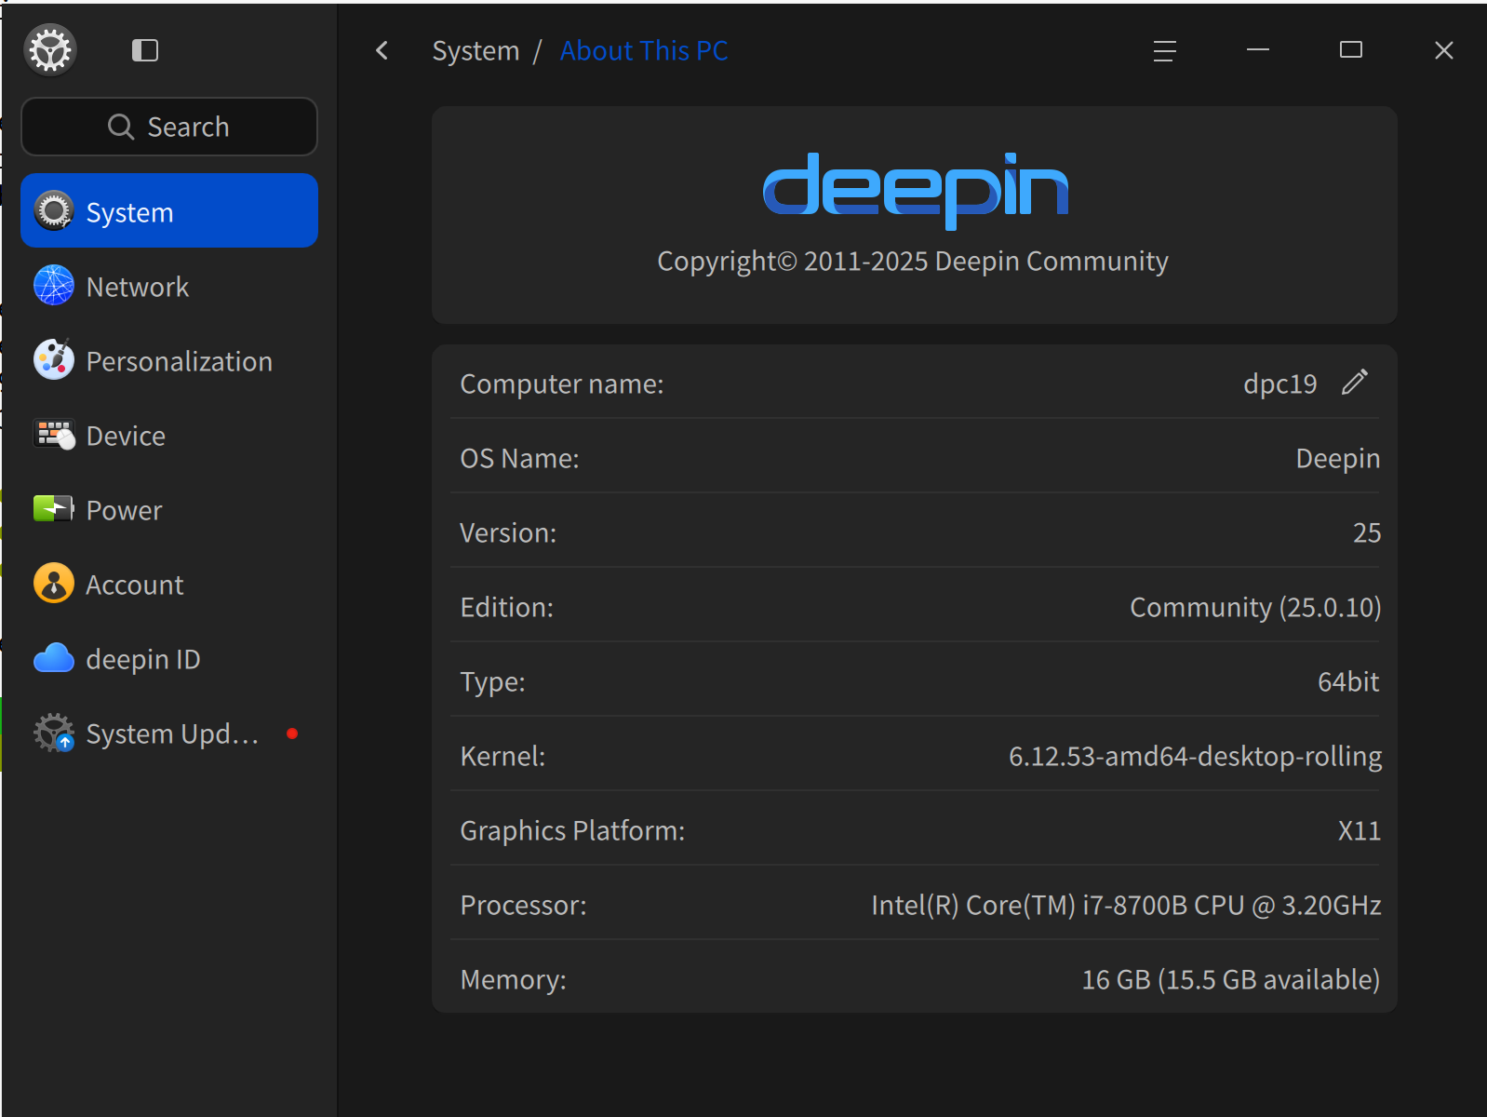Viewport: 1487px width, 1117px height.
Task: Click the Power battery icon
Action: pos(54,508)
